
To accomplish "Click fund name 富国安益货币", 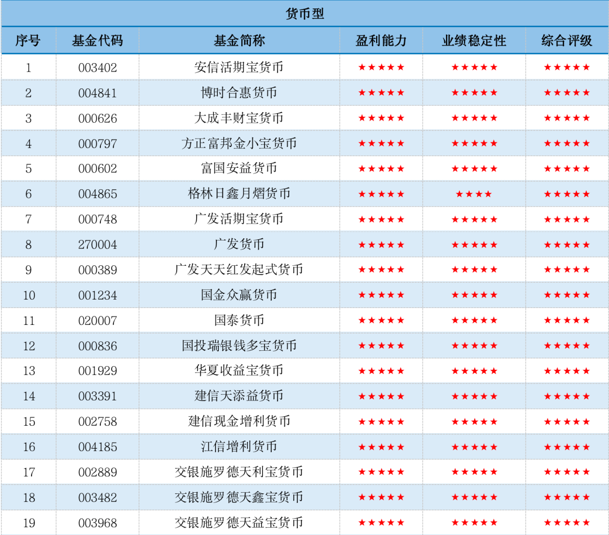I will [x=239, y=168].
